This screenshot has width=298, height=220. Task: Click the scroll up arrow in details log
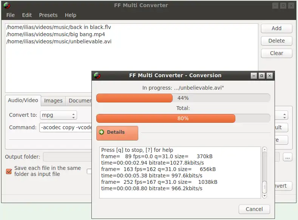264,150
